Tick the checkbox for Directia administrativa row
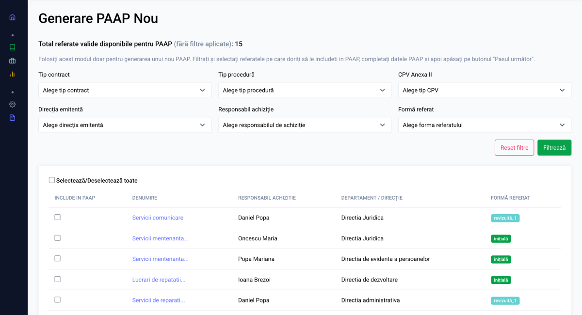582x315 pixels. tap(58, 299)
